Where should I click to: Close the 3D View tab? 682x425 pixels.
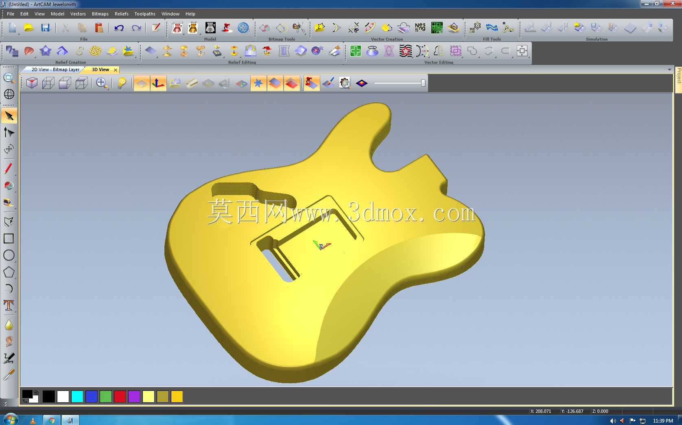click(116, 70)
